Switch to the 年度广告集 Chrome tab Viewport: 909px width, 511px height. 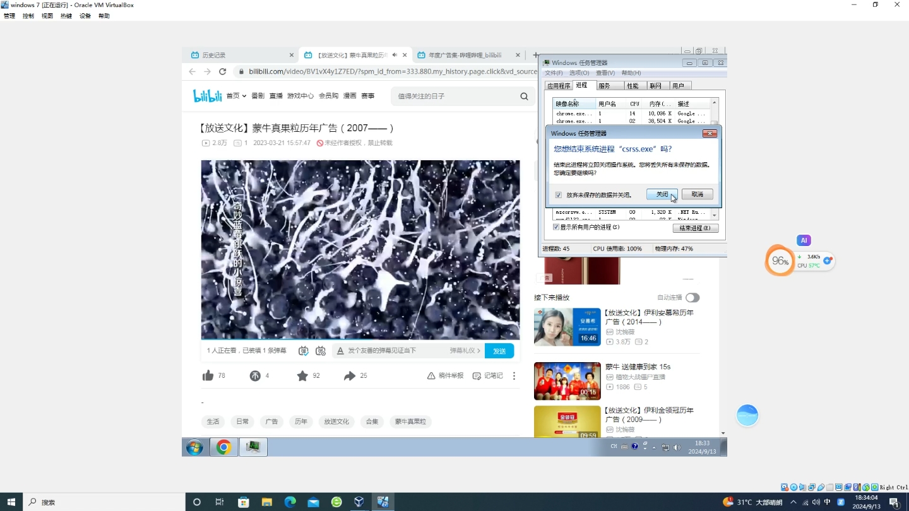point(468,55)
